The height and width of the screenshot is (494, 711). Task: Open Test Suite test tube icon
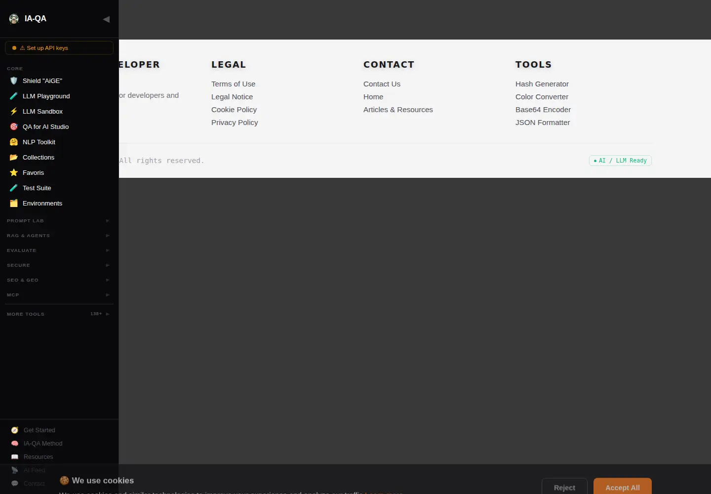tap(14, 188)
